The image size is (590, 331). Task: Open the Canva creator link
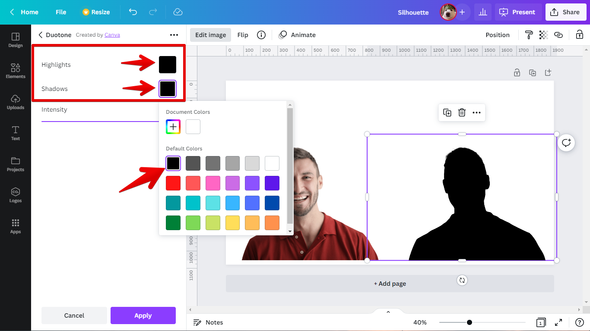coord(112,35)
